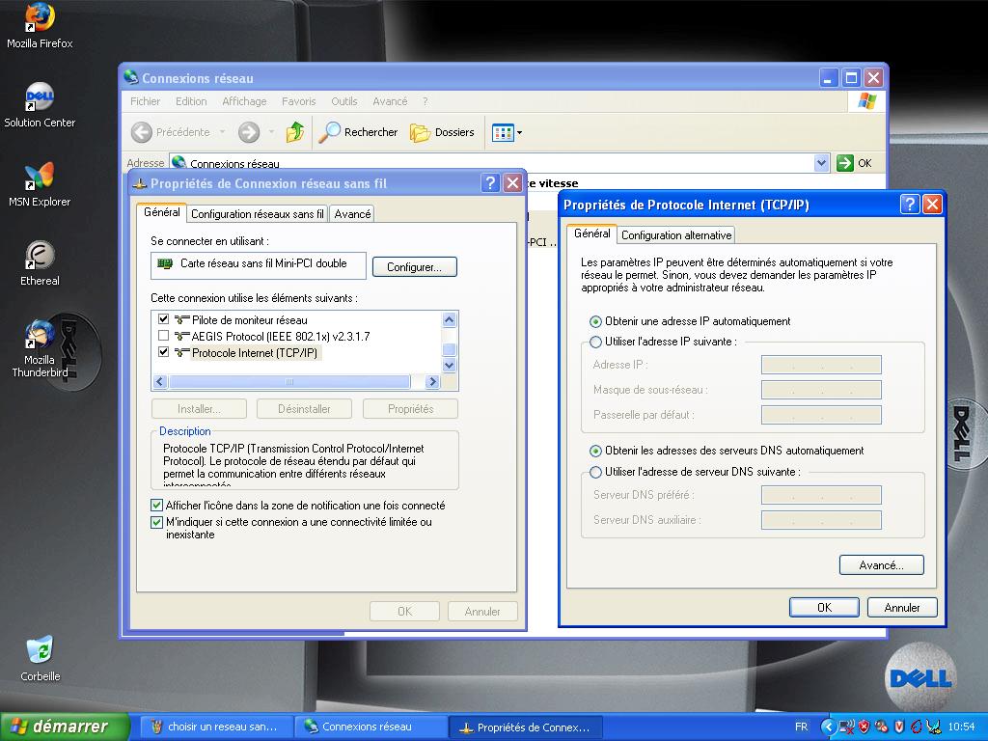Image resolution: width=988 pixels, height=741 pixels.
Task: Select 'Utiliser l'adresse IP suivante' radio button
Action: click(596, 342)
